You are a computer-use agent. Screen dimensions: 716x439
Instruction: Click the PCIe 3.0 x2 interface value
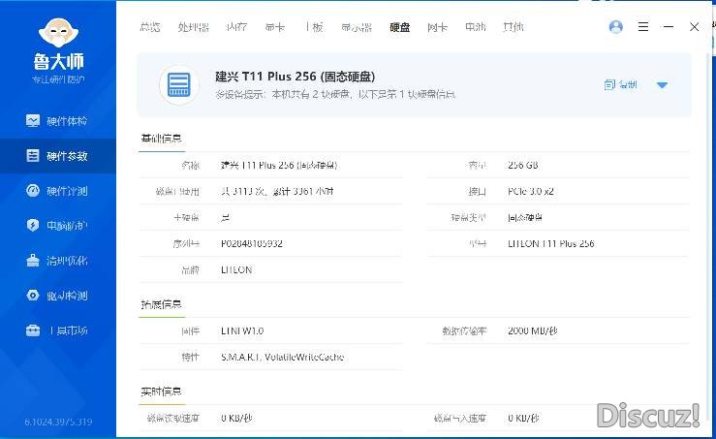pyautogui.click(x=531, y=192)
